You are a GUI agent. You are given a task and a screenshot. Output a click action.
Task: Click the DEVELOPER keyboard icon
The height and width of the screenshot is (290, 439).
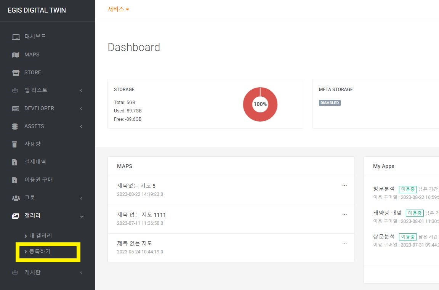pos(16,109)
